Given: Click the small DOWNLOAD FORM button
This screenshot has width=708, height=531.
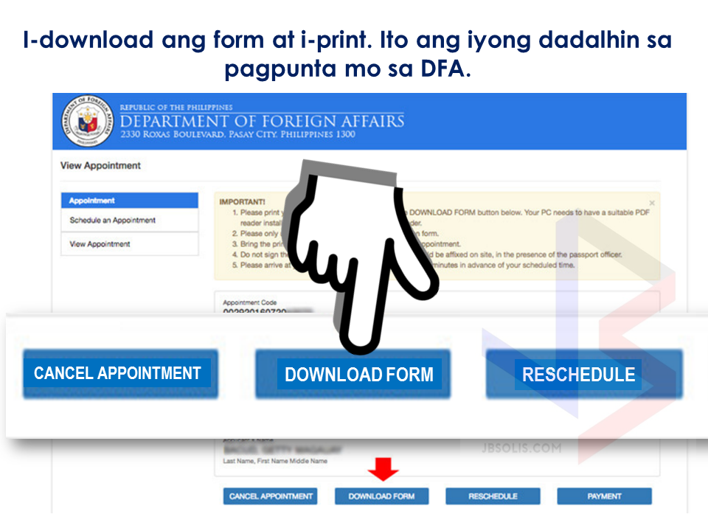Looking at the screenshot, I should [381, 496].
